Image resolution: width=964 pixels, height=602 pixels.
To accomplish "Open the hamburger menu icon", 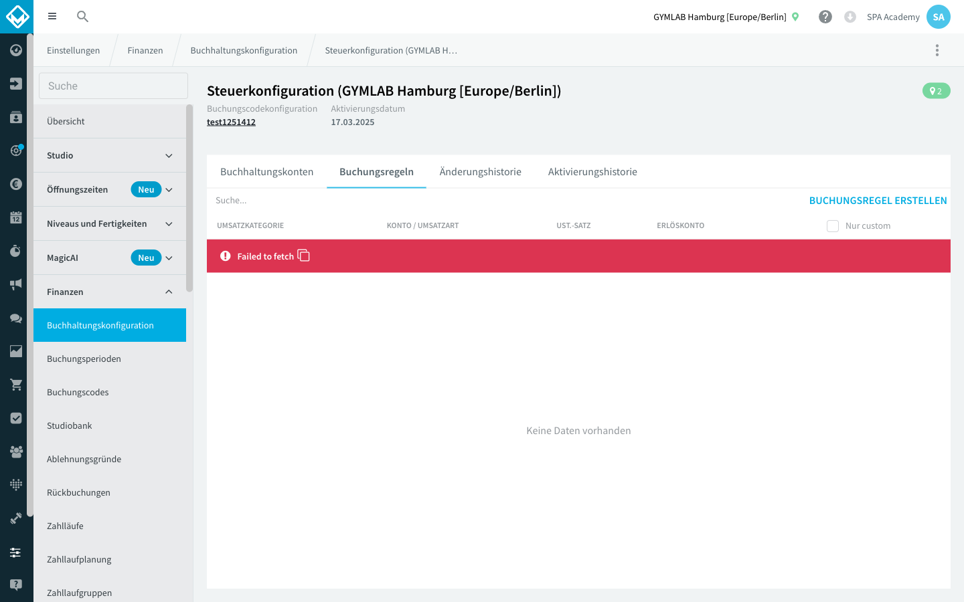I will (x=52, y=17).
